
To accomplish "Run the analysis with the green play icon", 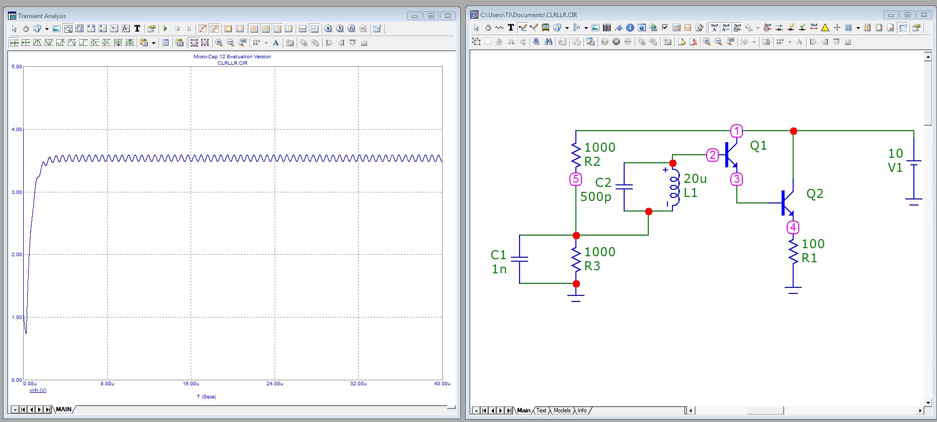I will coord(165,29).
